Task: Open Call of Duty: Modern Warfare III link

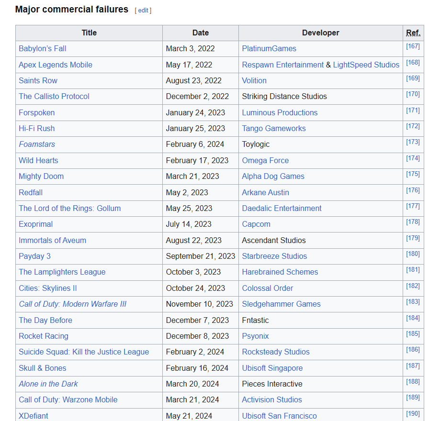Action: 72,304
